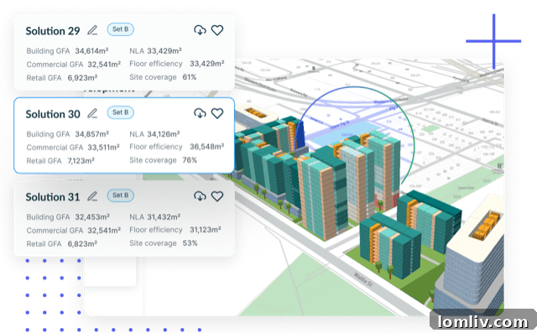Select the Solution 29 title
This screenshot has width=537, height=333.
[53, 31]
